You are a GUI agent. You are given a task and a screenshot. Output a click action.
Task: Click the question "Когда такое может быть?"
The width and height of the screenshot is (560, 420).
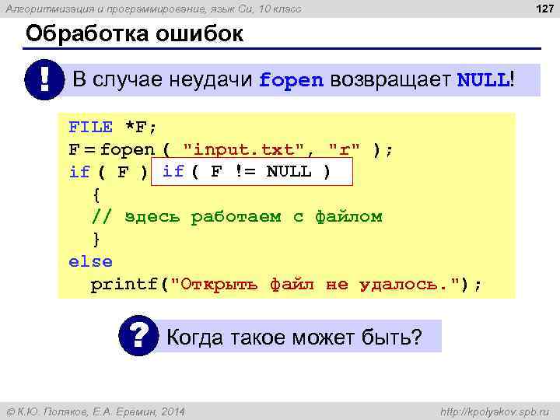[x=294, y=337]
